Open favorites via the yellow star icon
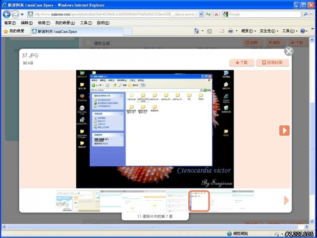Screen dimensions: 317x238 coord(5,31)
